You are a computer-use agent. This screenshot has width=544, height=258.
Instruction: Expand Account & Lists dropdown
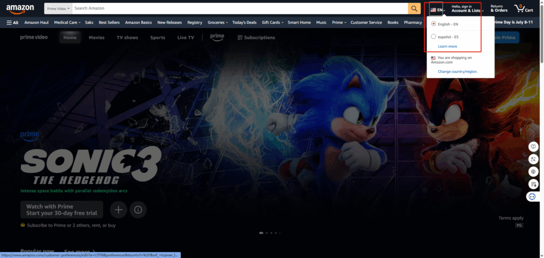click(x=467, y=8)
